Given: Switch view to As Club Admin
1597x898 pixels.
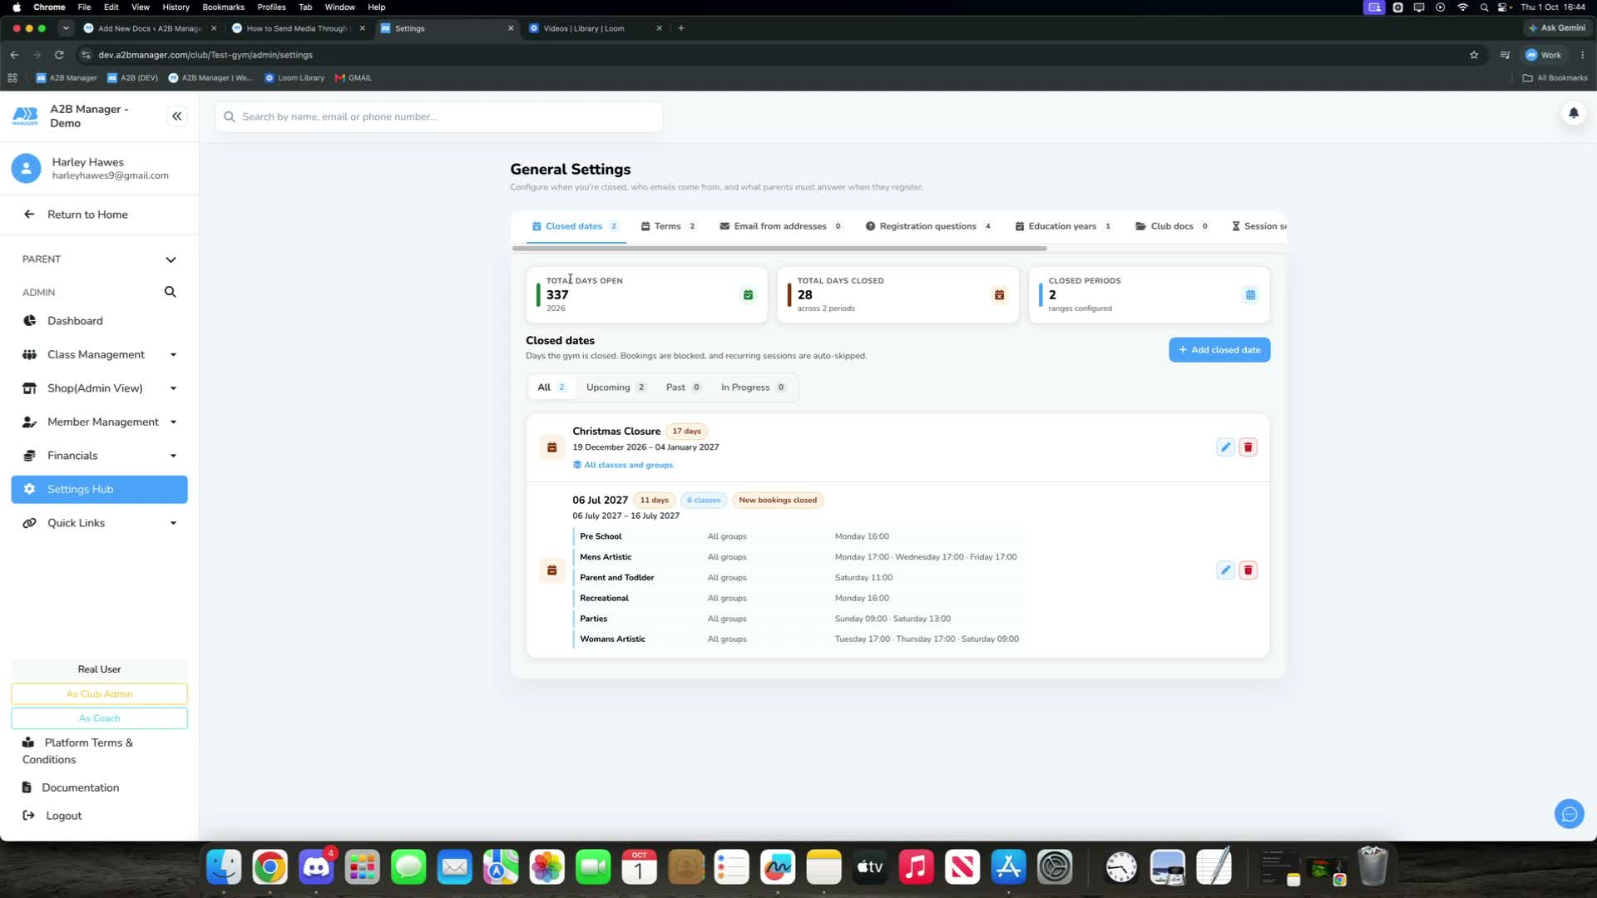Looking at the screenshot, I should 99,694.
